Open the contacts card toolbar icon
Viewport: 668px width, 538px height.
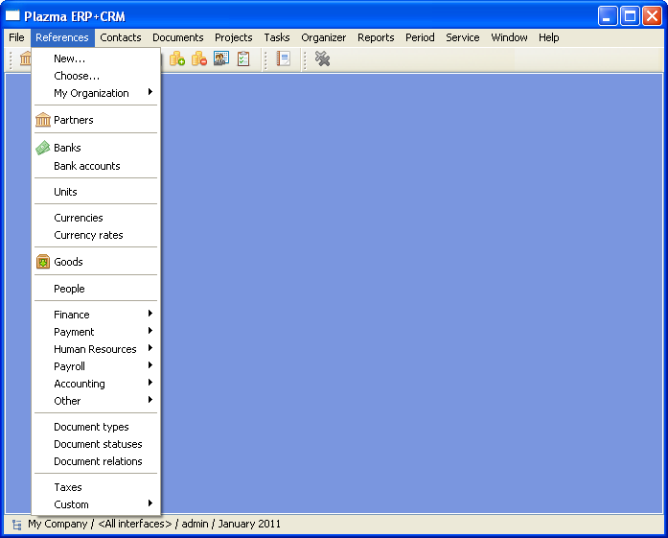(221, 59)
